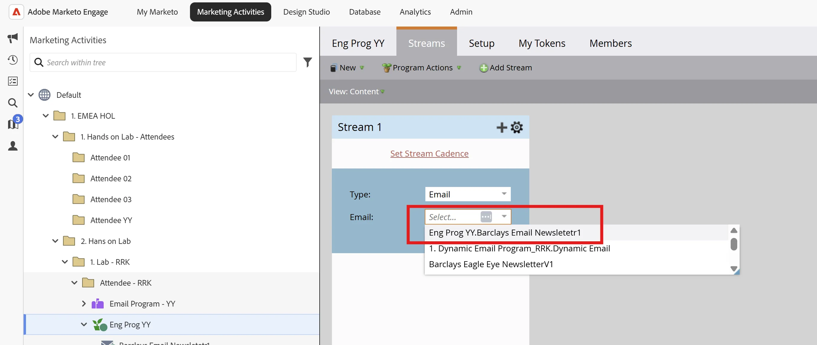Switch to the Setup tab

[x=482, y=43]
